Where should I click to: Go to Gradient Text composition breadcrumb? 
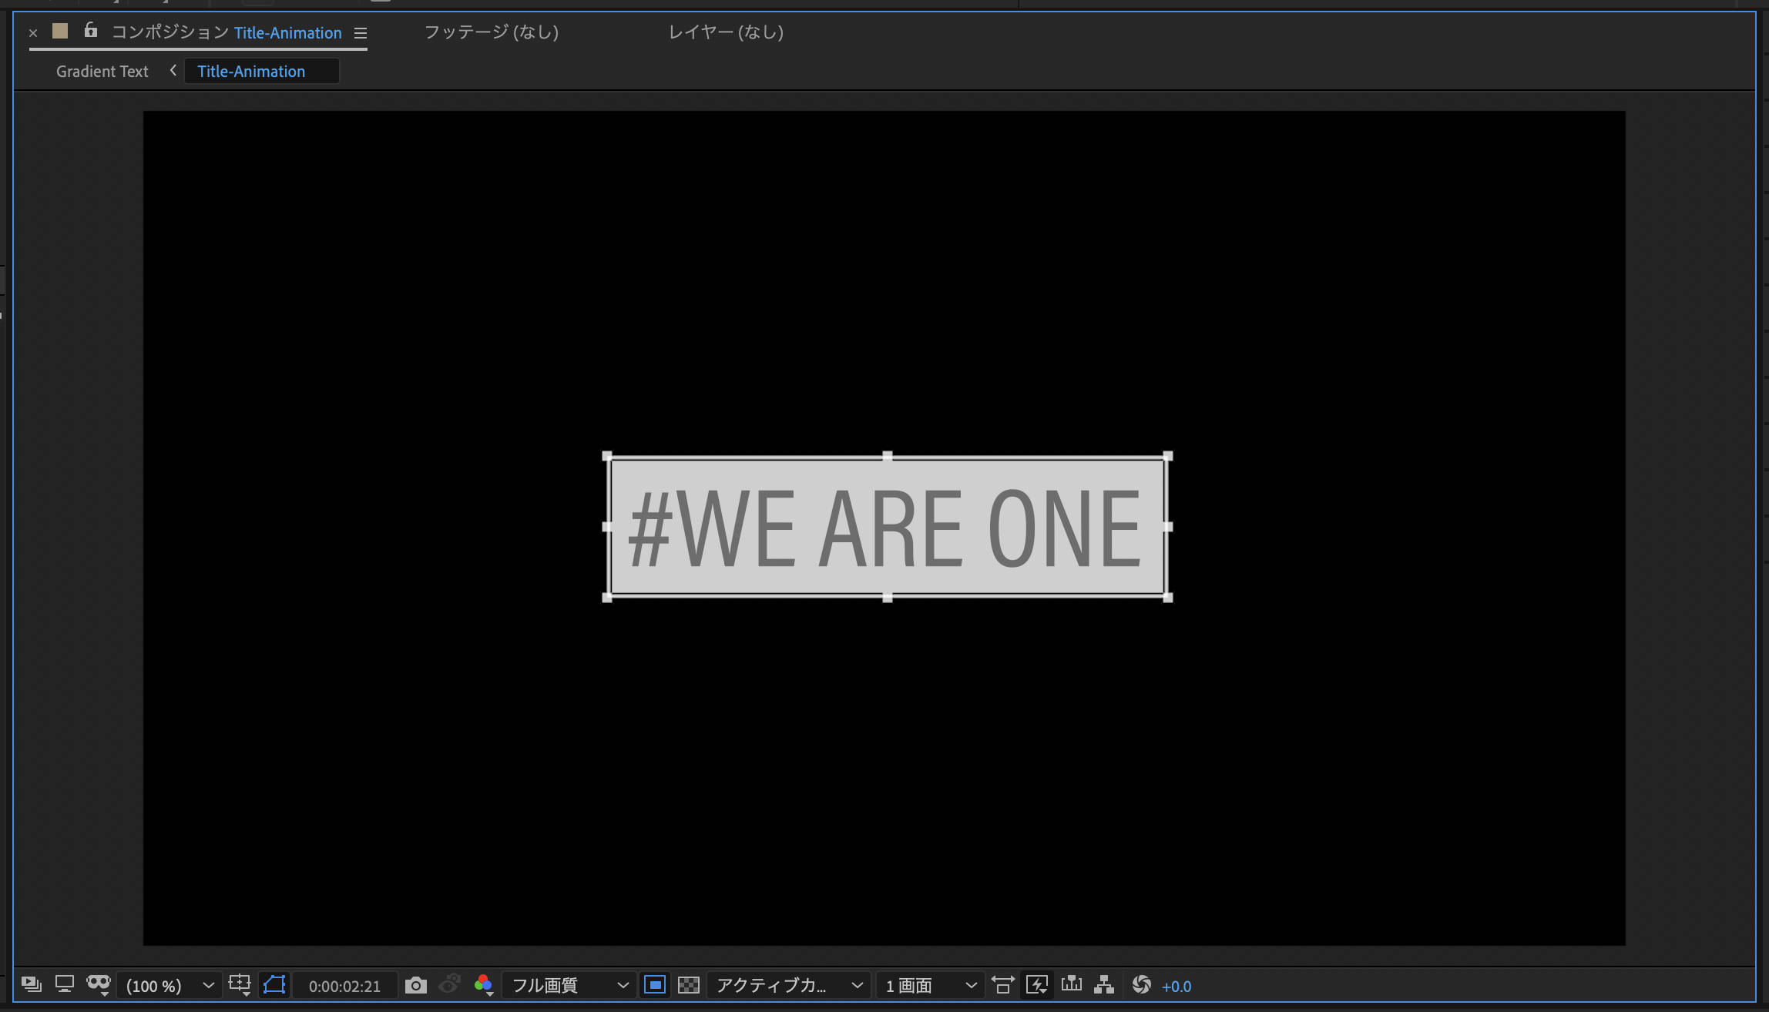tap(102, 72)
